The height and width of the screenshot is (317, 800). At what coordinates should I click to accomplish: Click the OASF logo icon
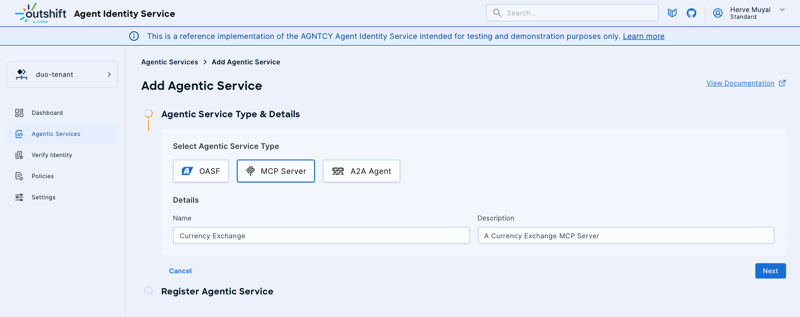pyautogui.click(x=187, y=171)
